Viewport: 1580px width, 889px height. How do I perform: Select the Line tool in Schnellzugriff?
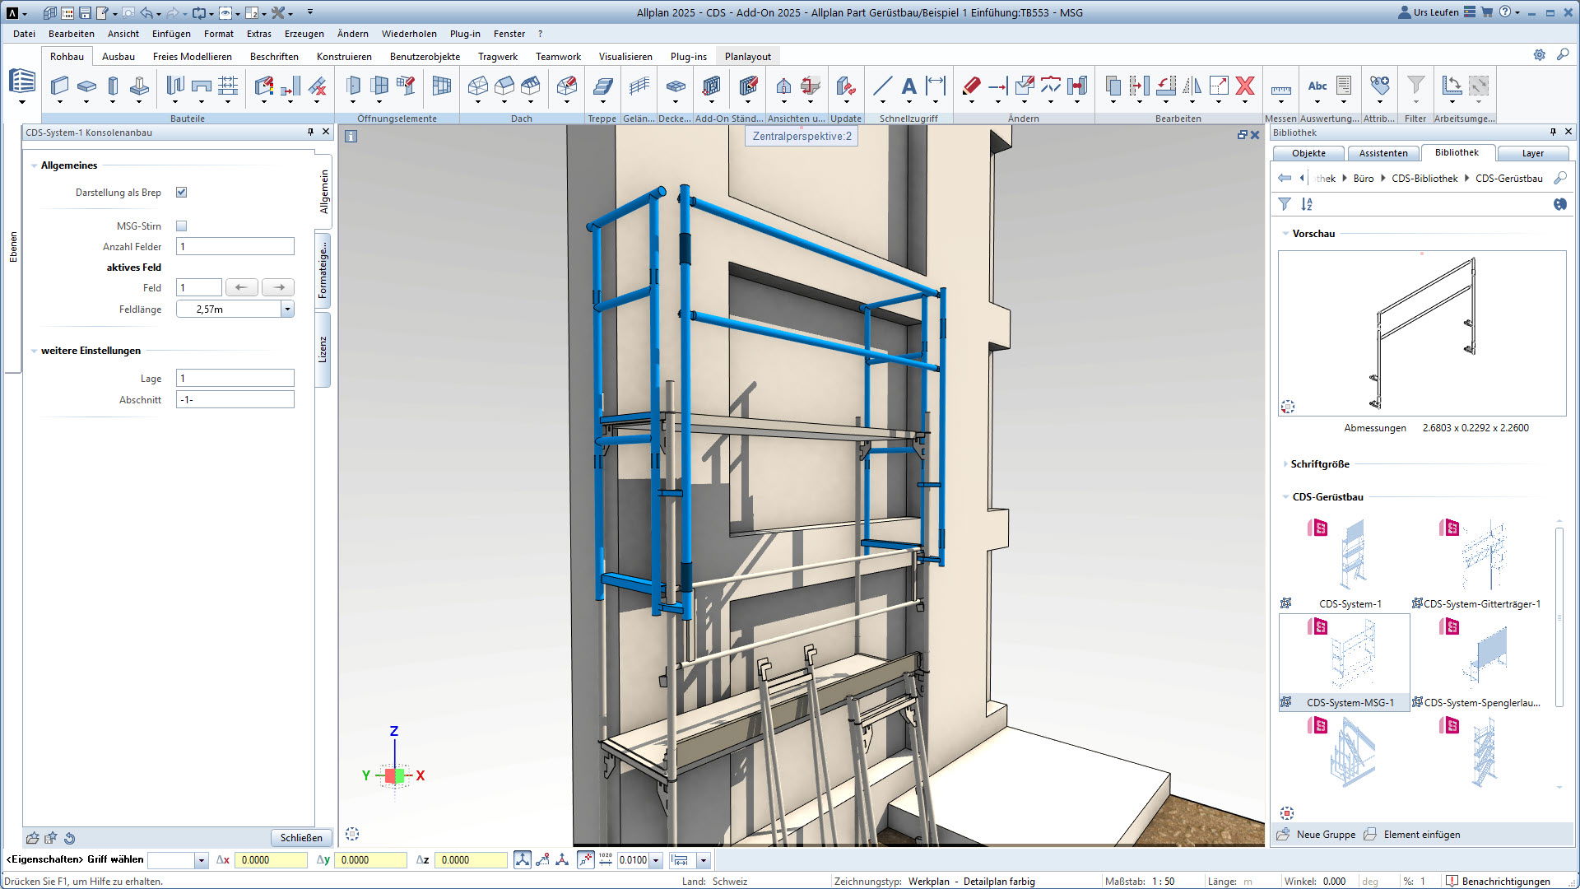point(882,86)
